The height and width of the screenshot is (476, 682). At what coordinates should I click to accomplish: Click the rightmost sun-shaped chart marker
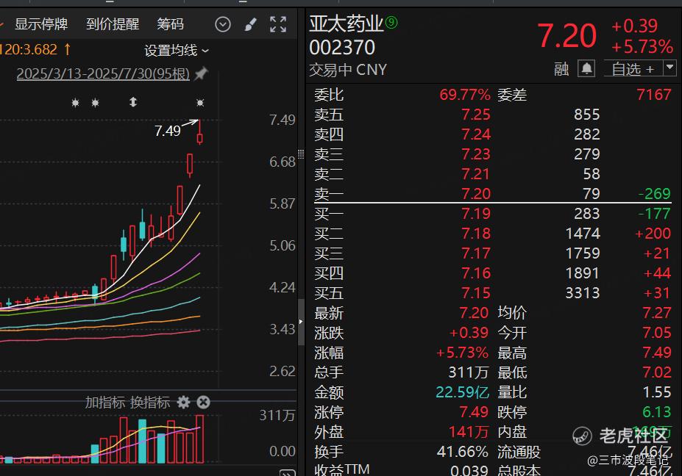[200, 103]
